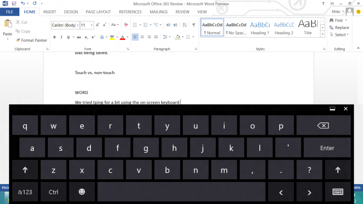This screenshot has width=363, height=204.
Task: Click the Sort icon
Action: 184,25
